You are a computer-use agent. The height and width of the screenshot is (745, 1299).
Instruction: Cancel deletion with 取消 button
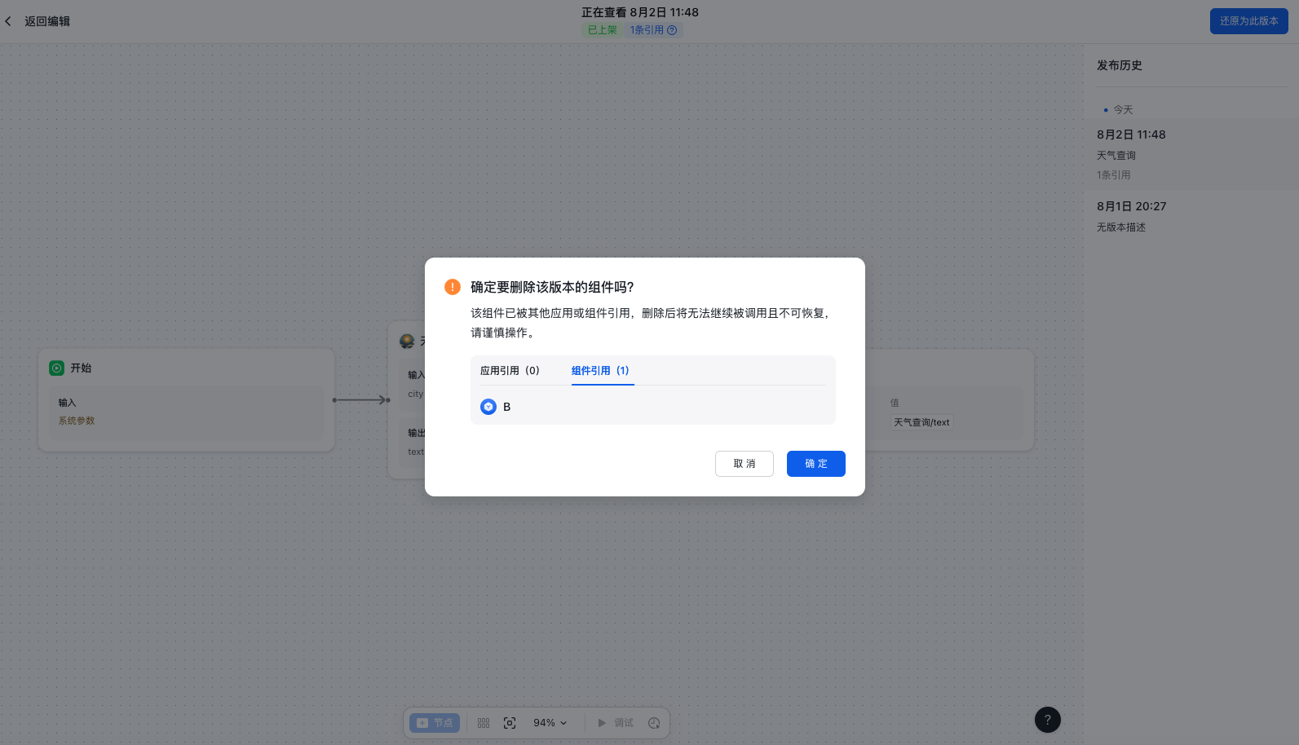pos(744,464)
